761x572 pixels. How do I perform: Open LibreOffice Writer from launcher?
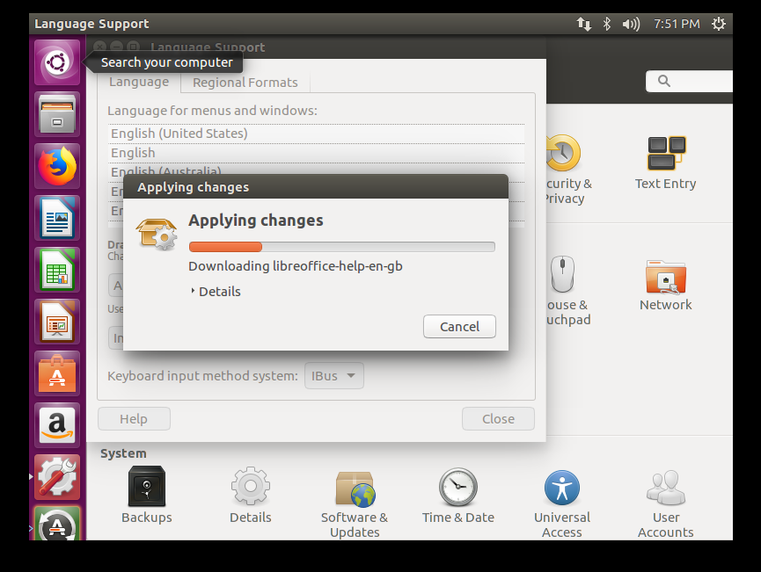(57, 218)
